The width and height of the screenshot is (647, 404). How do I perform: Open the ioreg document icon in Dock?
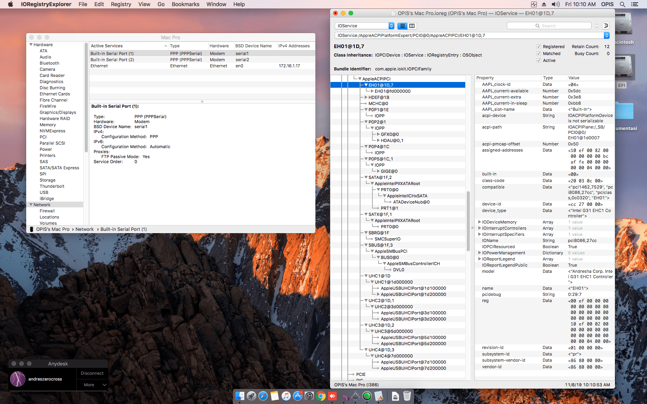395,396
